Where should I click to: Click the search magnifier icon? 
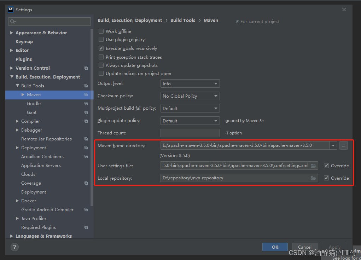[13, 22]
